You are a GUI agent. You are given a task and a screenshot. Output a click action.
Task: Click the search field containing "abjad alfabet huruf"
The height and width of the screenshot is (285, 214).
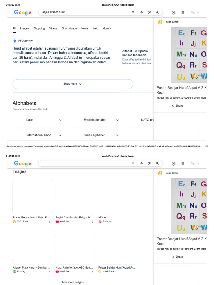(x=84, y=12)
